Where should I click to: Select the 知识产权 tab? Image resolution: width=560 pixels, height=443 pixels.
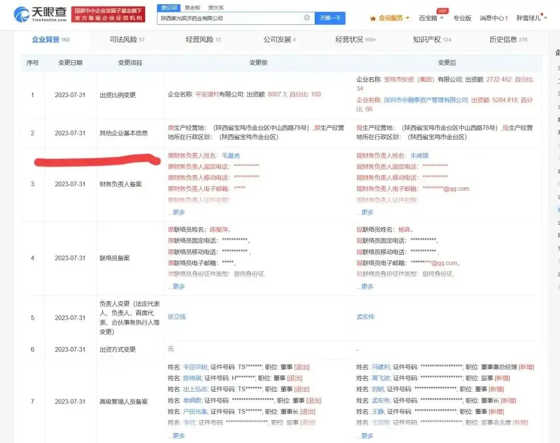click(x=432, y=39)
